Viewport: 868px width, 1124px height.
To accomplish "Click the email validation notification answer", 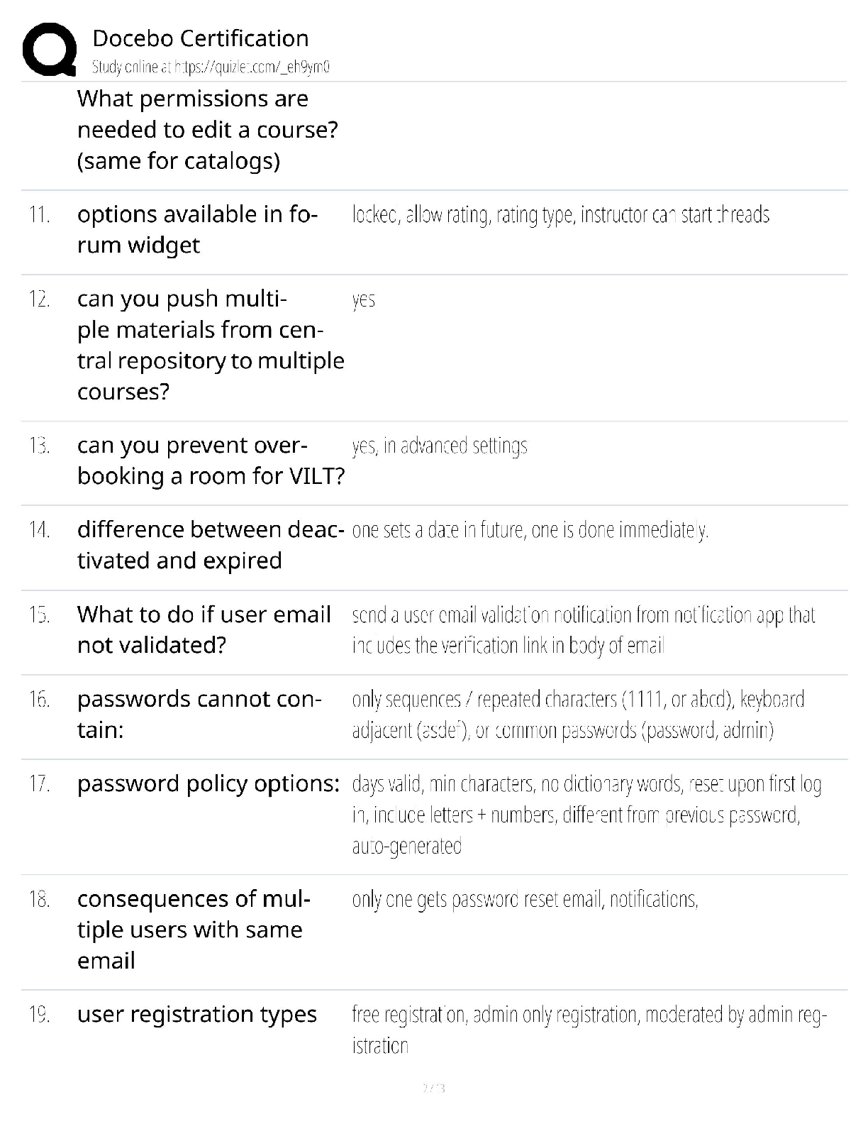I will 583,630.
